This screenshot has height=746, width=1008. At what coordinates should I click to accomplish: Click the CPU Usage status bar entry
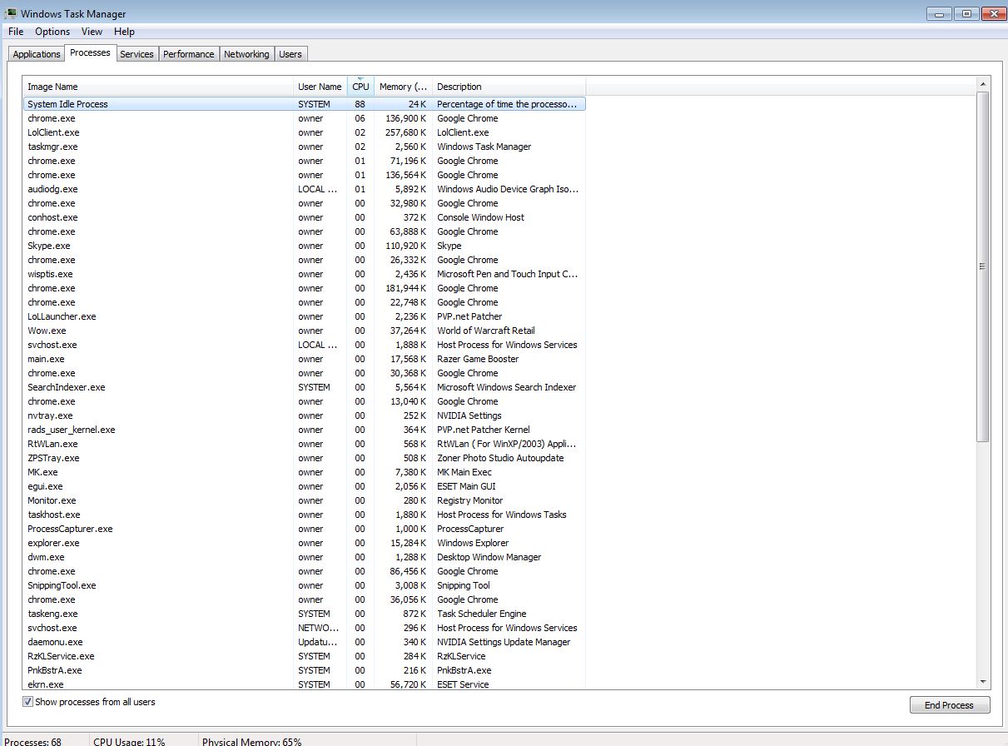(129, 741)
